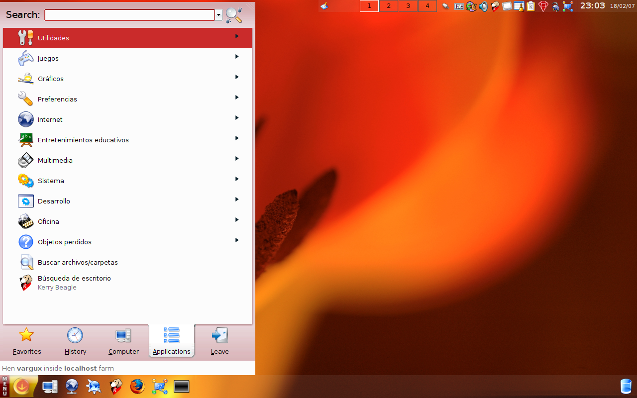The width and height of the screenshot is (637, 398).
Task: Open the computer monitor icon in the taskbar
Action: tap(50, 387)
